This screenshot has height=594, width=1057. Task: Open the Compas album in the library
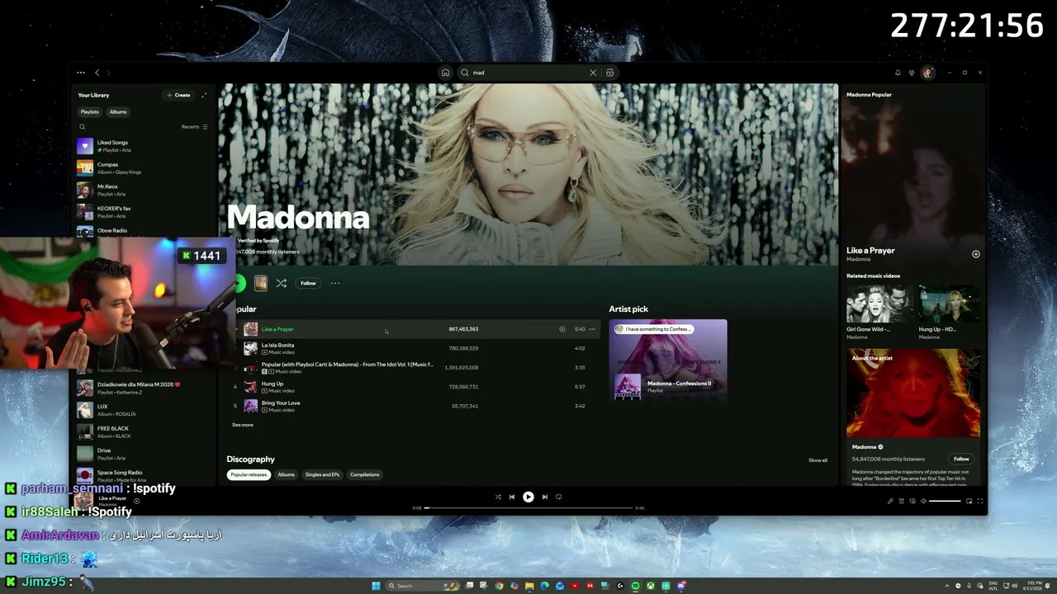pyautogui.click(x=144, y=168)
